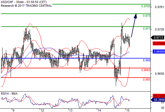Select the 0.975 green resistance label

coord(147,16)
